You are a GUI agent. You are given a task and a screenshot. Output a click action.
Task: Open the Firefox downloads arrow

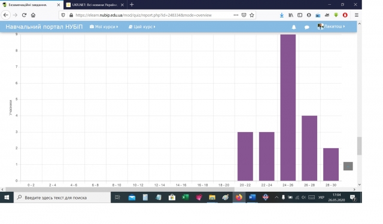tap(282, 15)
